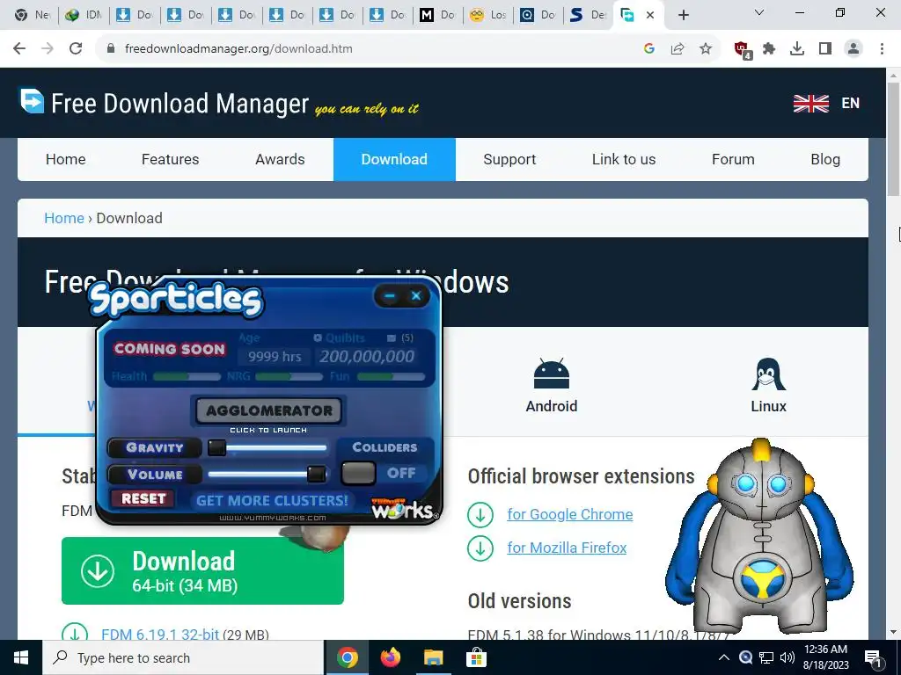Open Microsoft Store from the taskbar

pos(476,657)
